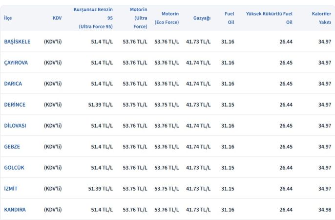The width and height of the screenshot is (335, 220).
Task: Click the Kalorifer Yakıtı column header
Action: 321,18
